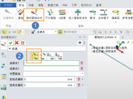Open the 数据交换 ribbon tab

[53, 5]
